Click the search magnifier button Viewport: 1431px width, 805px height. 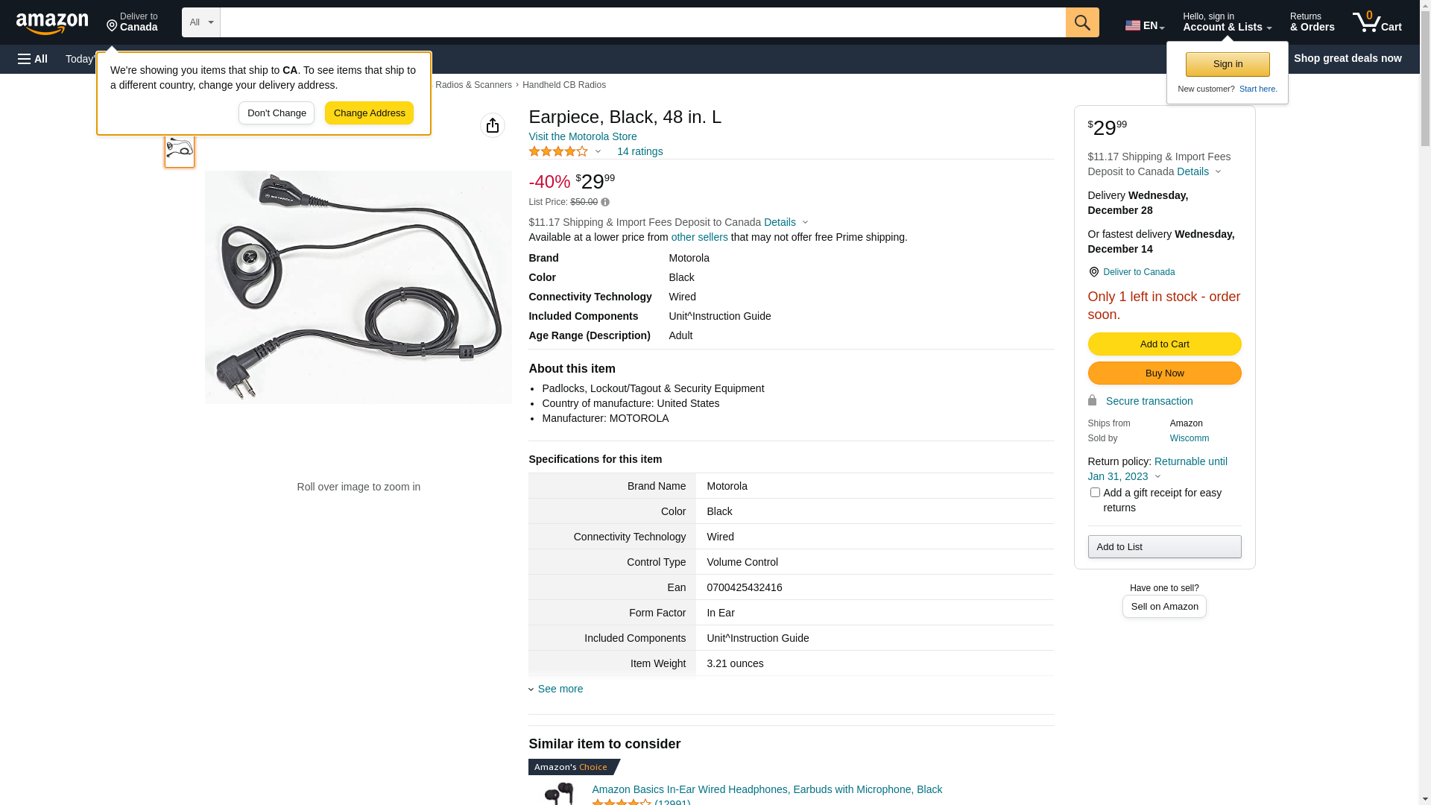pyautogui.click(x=1082, y=22)
